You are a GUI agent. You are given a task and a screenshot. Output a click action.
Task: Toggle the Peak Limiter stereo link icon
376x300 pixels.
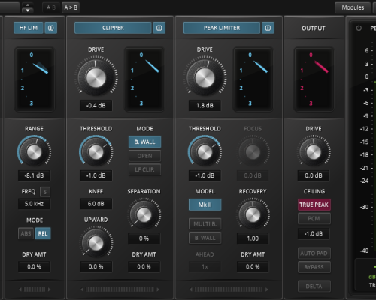[268, 28]
